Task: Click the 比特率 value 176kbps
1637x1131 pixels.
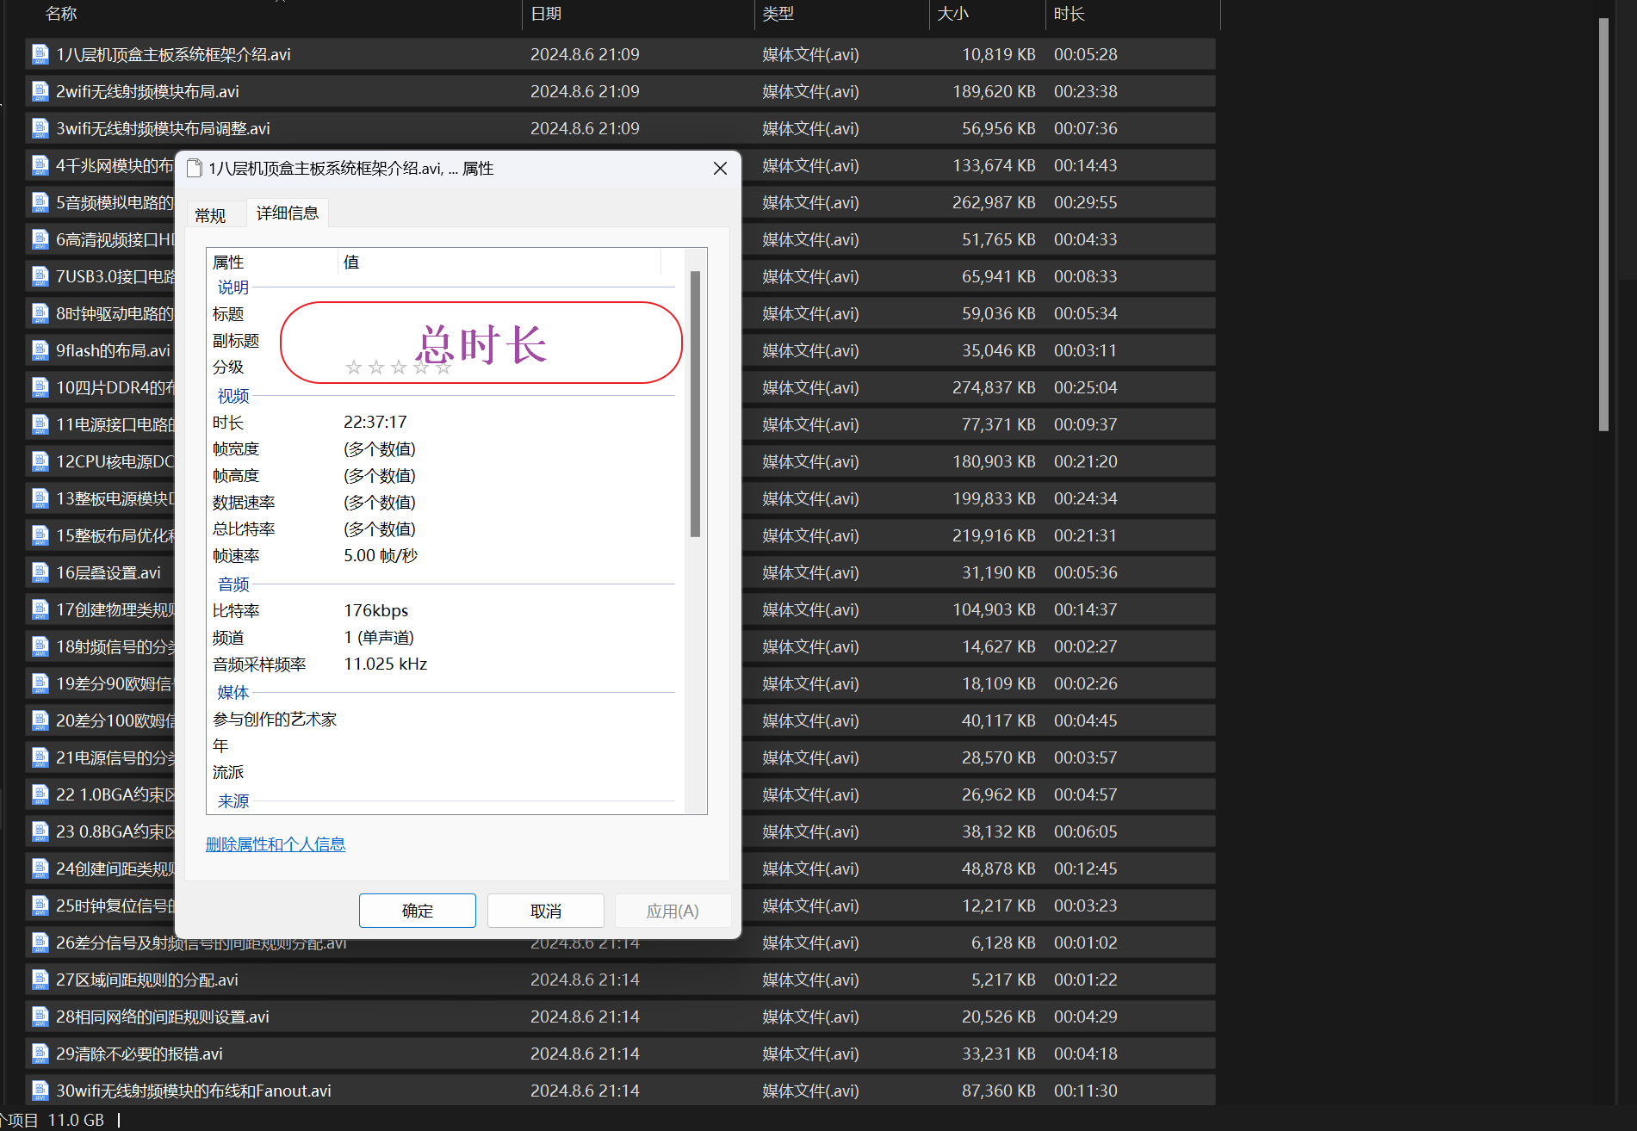Action: 376,610
